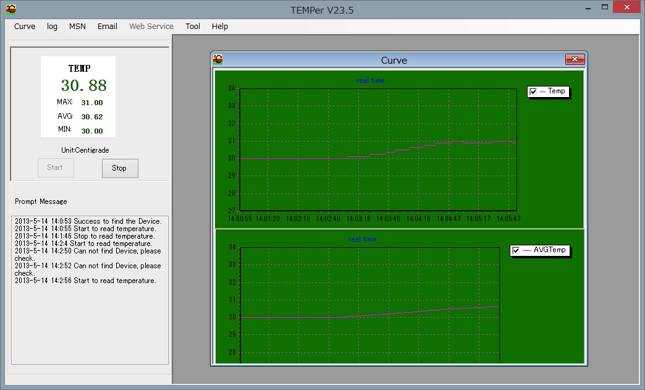Open the Tool menu
This screenshot has height=390, width=645.
click(193, 27)
